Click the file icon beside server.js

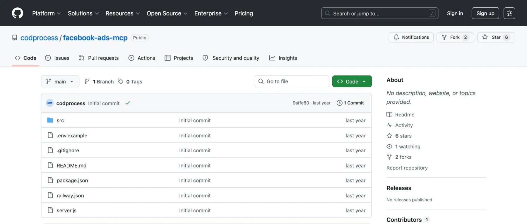[x=50, y=210]
